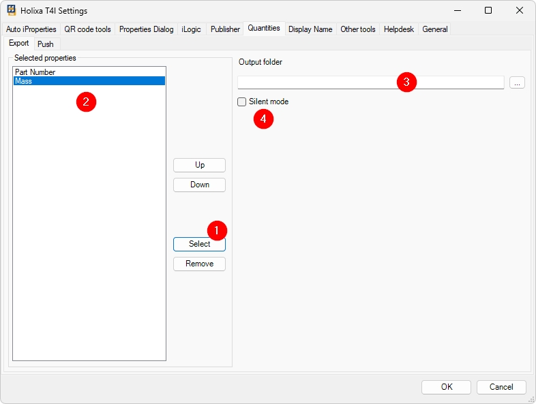Switch to the Auto iProperties tab

pos(31,29)
